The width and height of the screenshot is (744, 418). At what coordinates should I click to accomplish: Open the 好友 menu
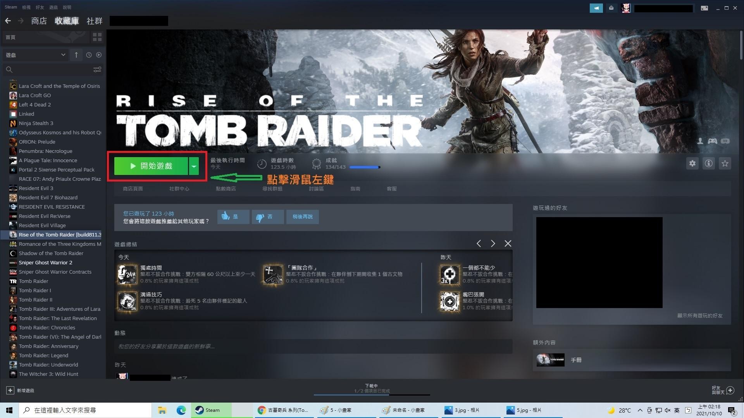pos(40,7)
